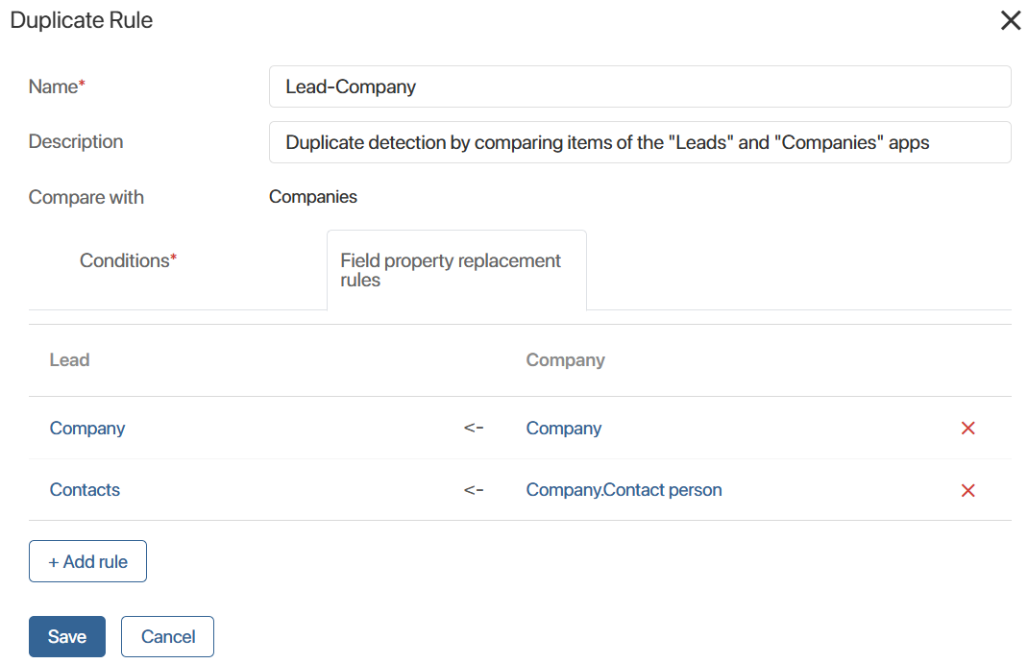The width and height of the screenshot is (1028, 664).
Task: Open the Contacts field link
Action: point(85,489)
